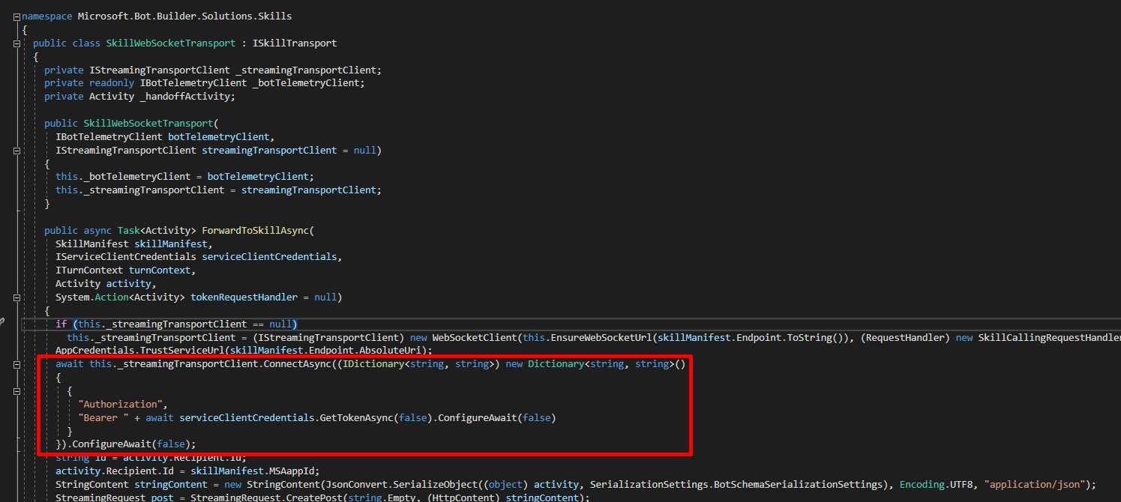Place cursor on private _streamingTransportClient field declaration
1121x502 pixels.
[x=213, y=70]
